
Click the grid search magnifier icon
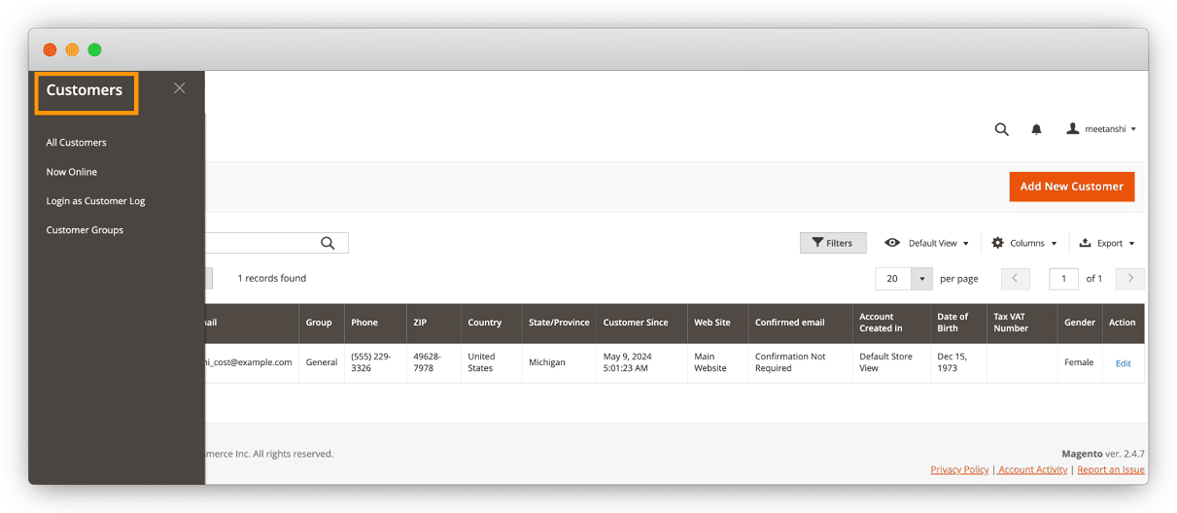tap(328, 243)
